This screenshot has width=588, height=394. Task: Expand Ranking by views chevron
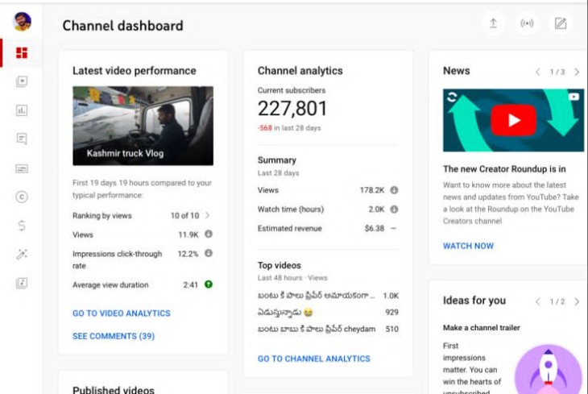[x=207, y=215]
